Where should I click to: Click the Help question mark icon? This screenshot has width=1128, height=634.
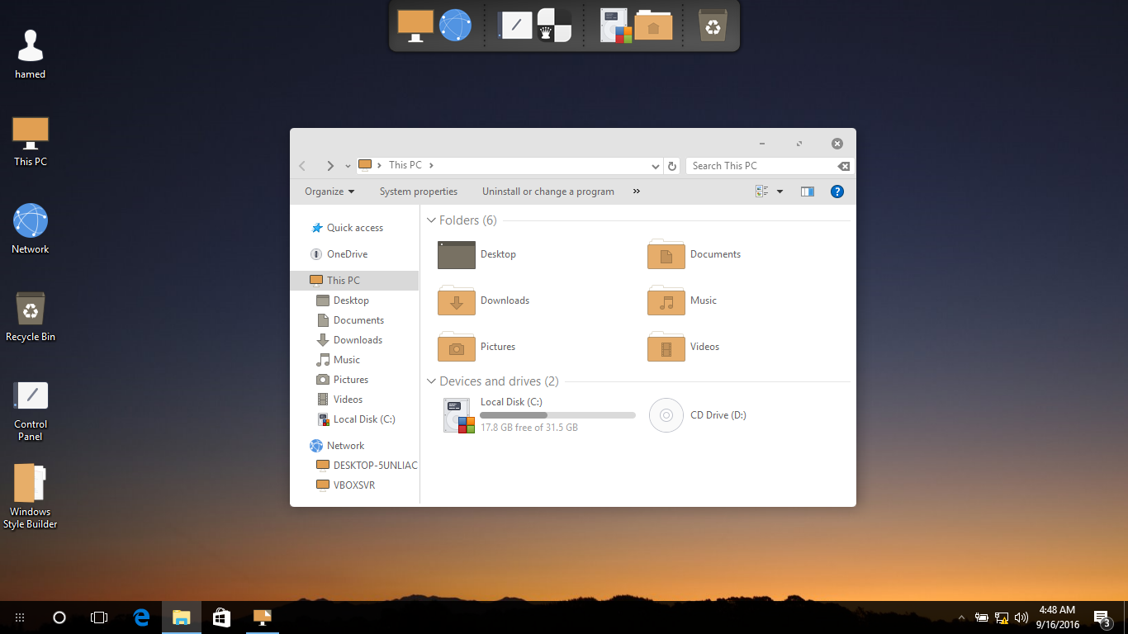pos(837,192)
